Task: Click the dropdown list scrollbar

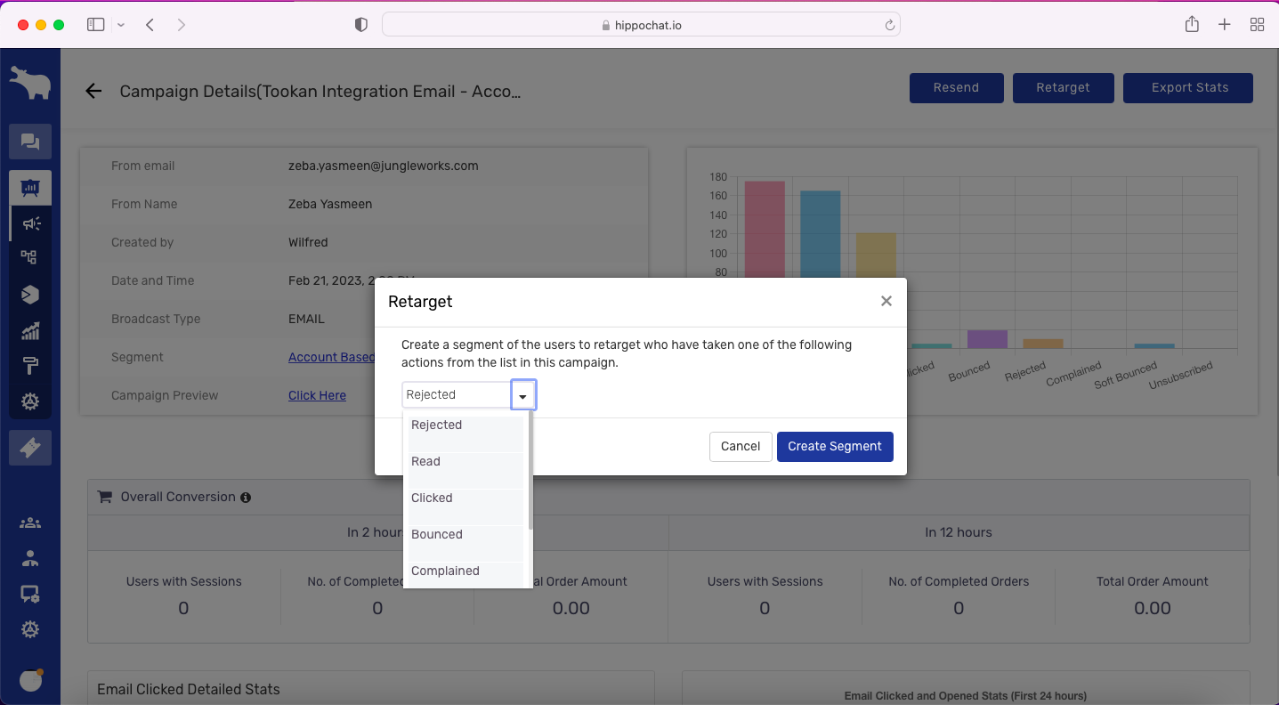Action: point(530,472)
